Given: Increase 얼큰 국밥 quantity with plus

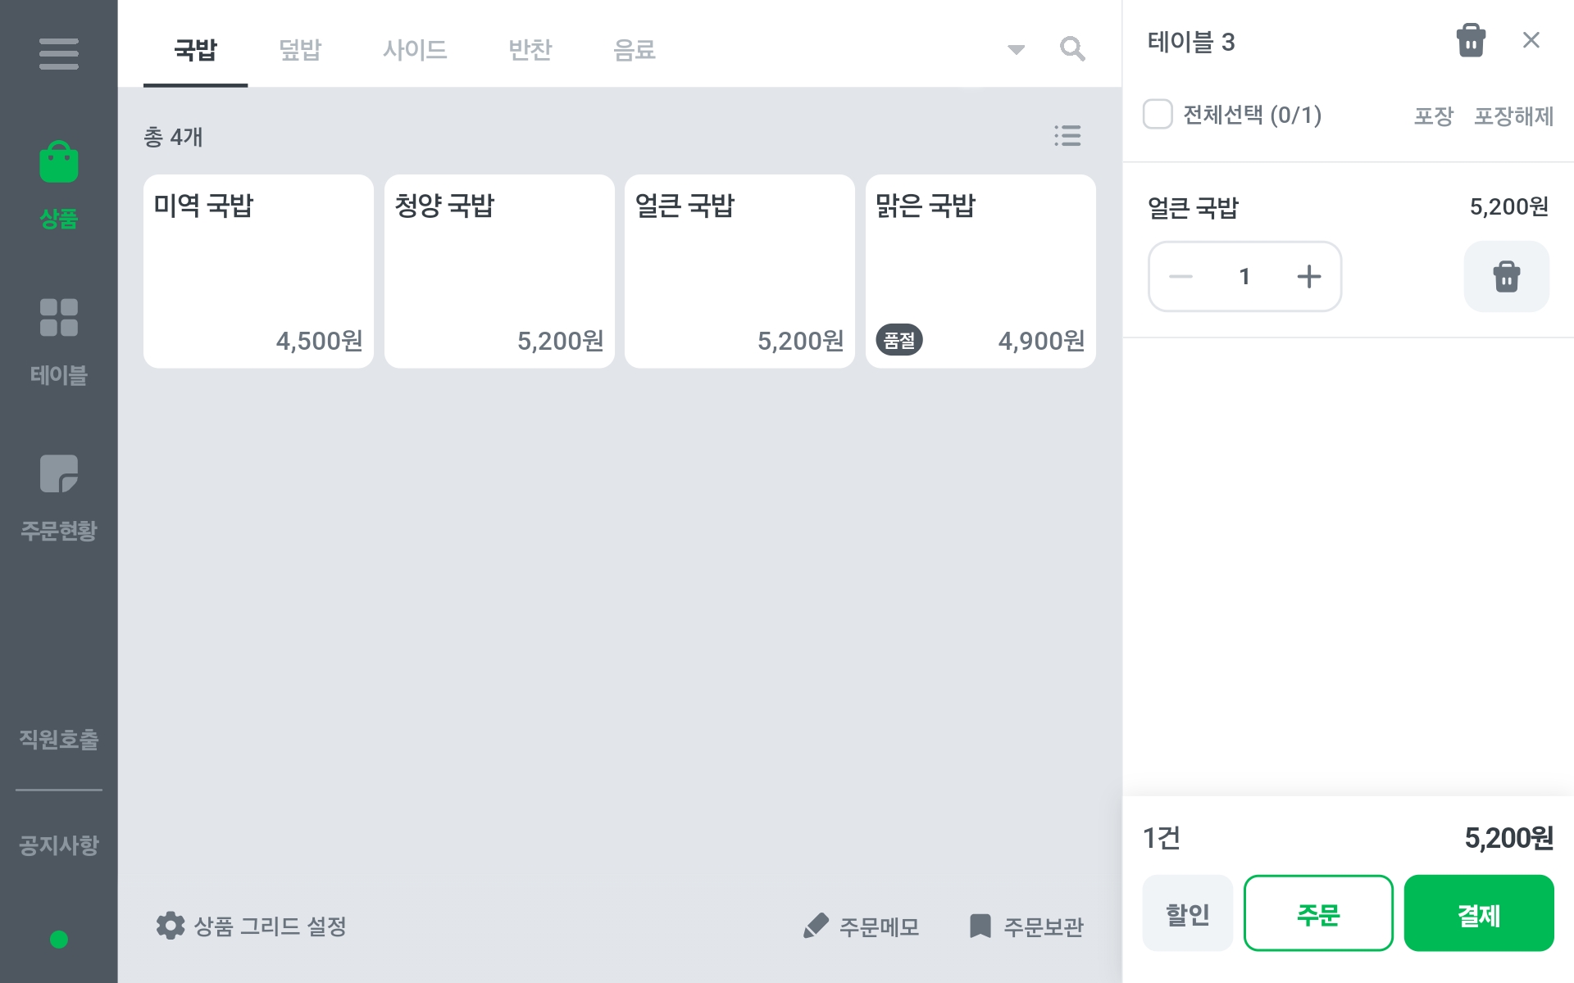Looking at the screenshot, I should (1309, 276).
